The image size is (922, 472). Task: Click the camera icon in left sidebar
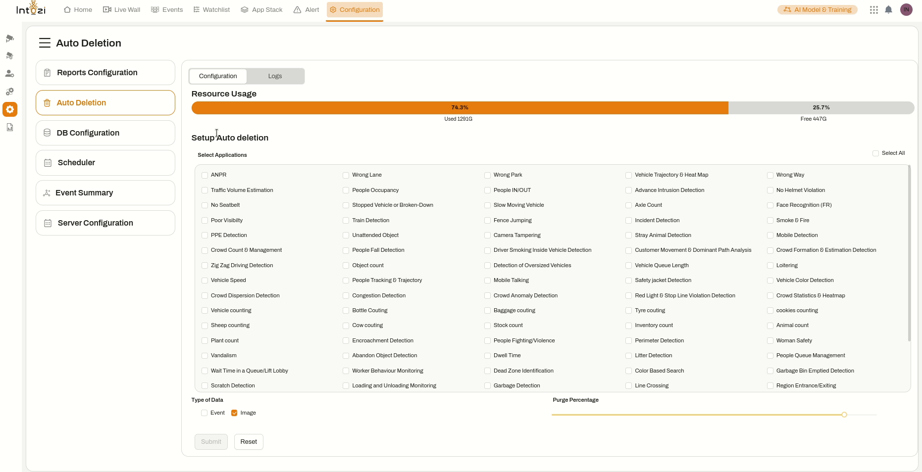coord(9,39)
